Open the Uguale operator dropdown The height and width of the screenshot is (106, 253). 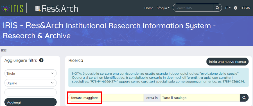30,83
